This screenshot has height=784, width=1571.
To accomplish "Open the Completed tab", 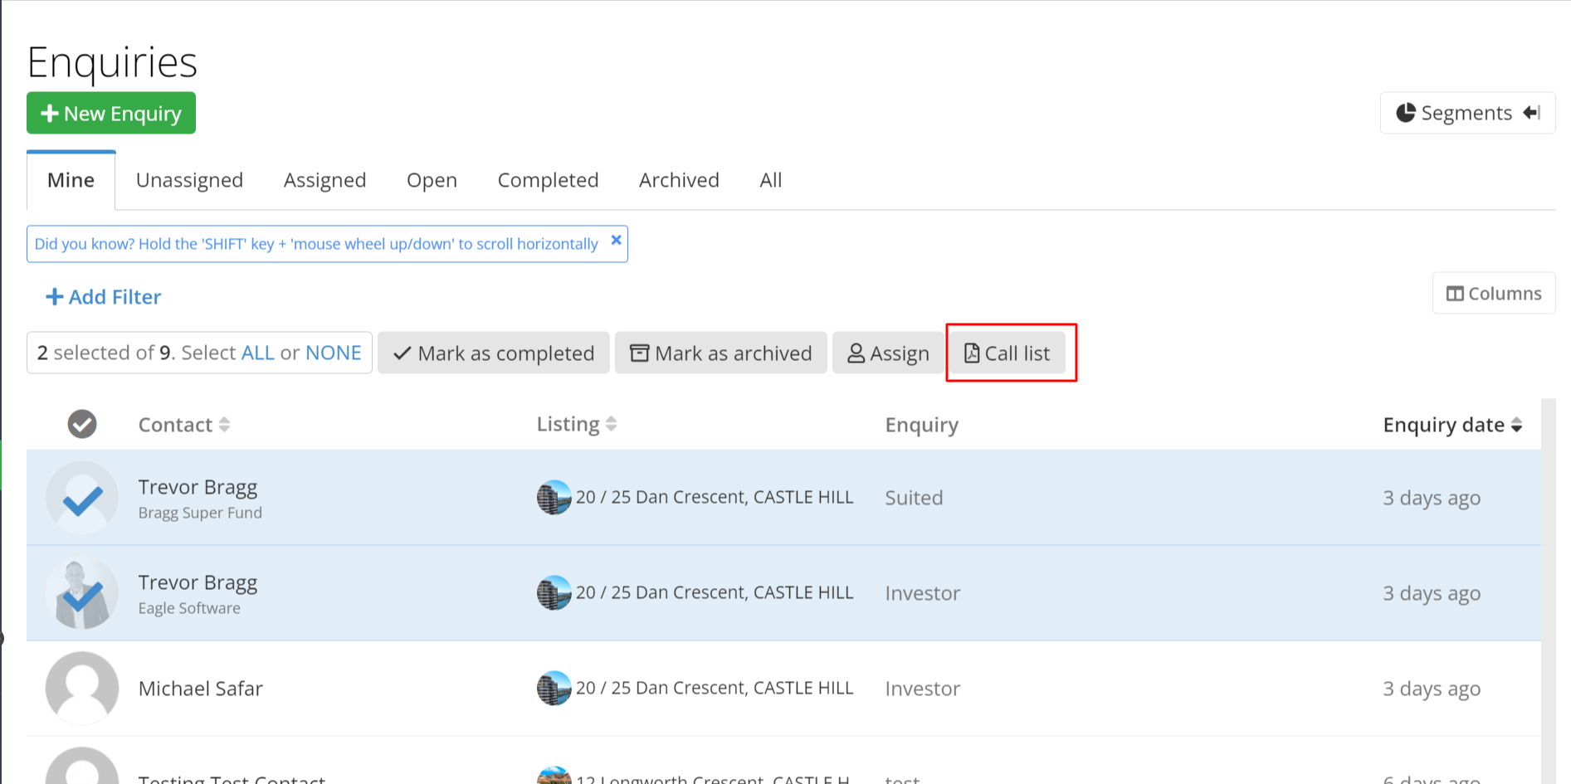I will pyautogui.click(x=548, y=180).
